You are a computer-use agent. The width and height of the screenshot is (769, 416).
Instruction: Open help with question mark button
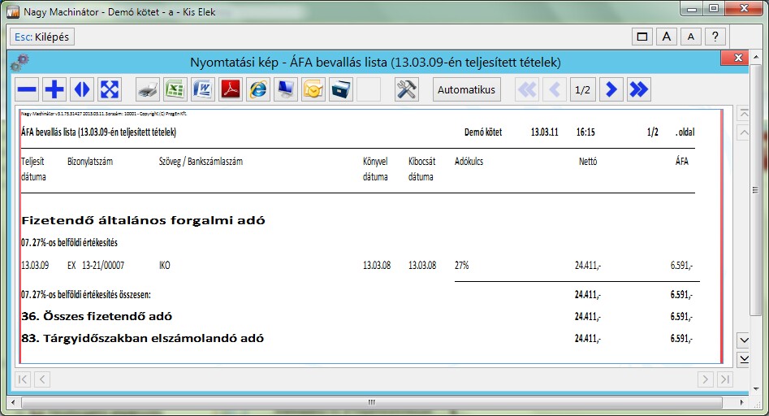pyautogui.click(x=715, y=37)
